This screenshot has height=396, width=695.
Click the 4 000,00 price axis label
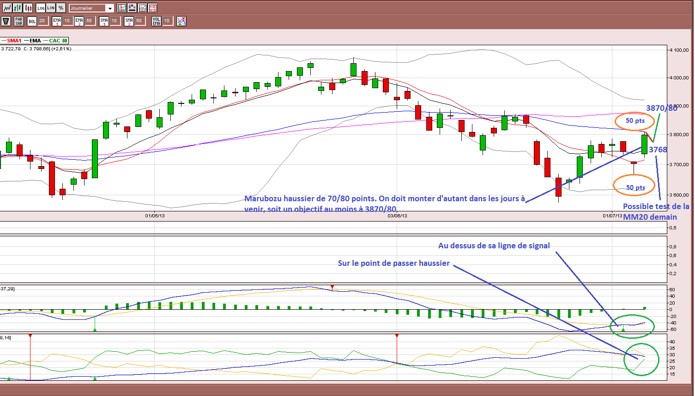(679, 78)
